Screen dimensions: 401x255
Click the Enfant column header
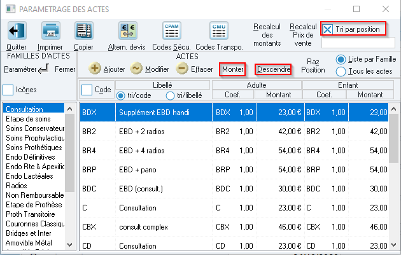348,85
